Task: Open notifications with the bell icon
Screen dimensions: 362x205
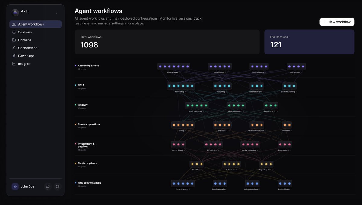Action: (x=48, y=187)
